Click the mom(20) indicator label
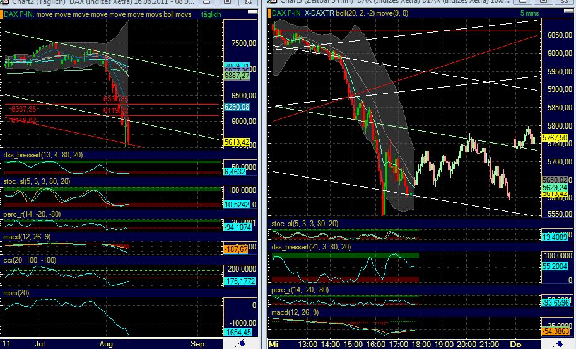Screen dimensions: 576x349 tap(16, 293)
